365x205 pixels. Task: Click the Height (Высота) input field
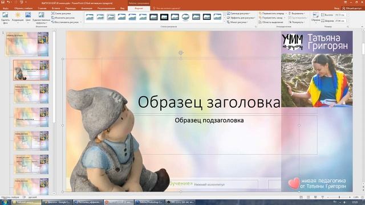[x=340, y=15]
